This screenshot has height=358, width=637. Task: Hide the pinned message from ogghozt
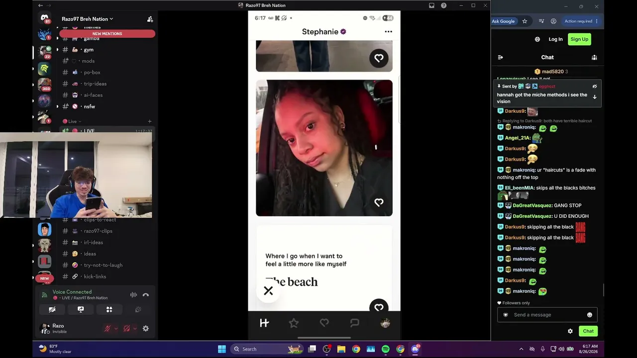click(x=594, y=87)
